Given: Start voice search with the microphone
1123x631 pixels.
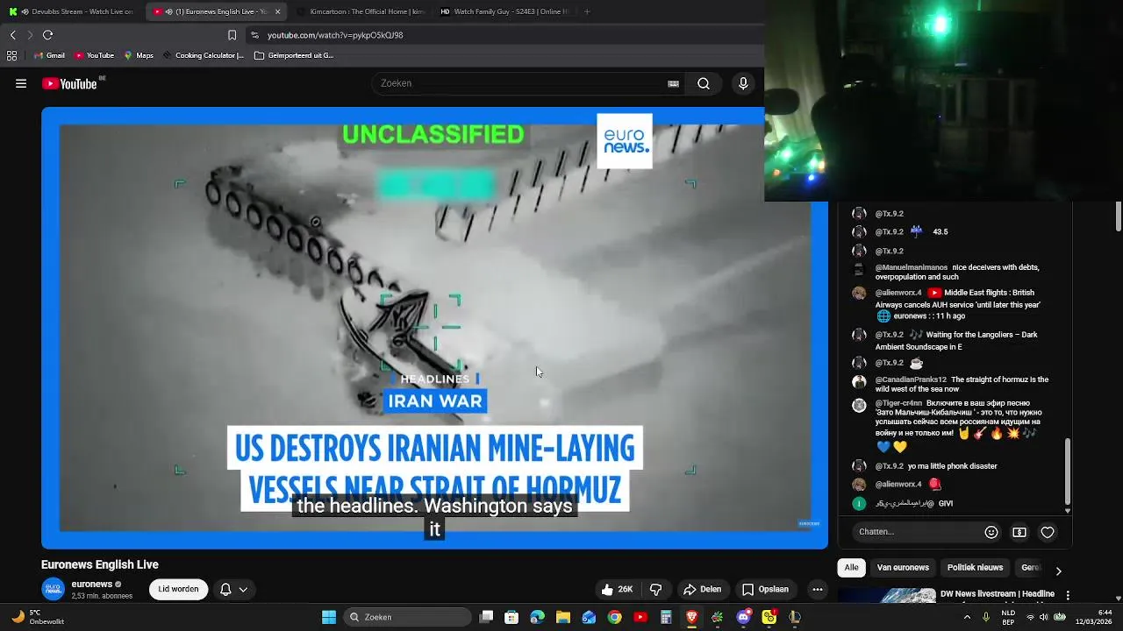Looking at the screenshot, I should pos(743,83).
